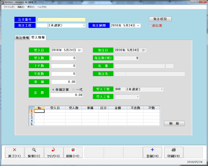208x166 pixels.
Task: Select the 単価計算 radio option
Action: pos(53,89)
